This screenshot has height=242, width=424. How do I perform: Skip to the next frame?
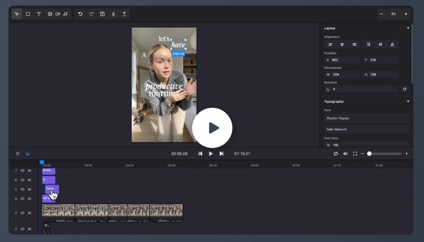(x=221, y=153)
